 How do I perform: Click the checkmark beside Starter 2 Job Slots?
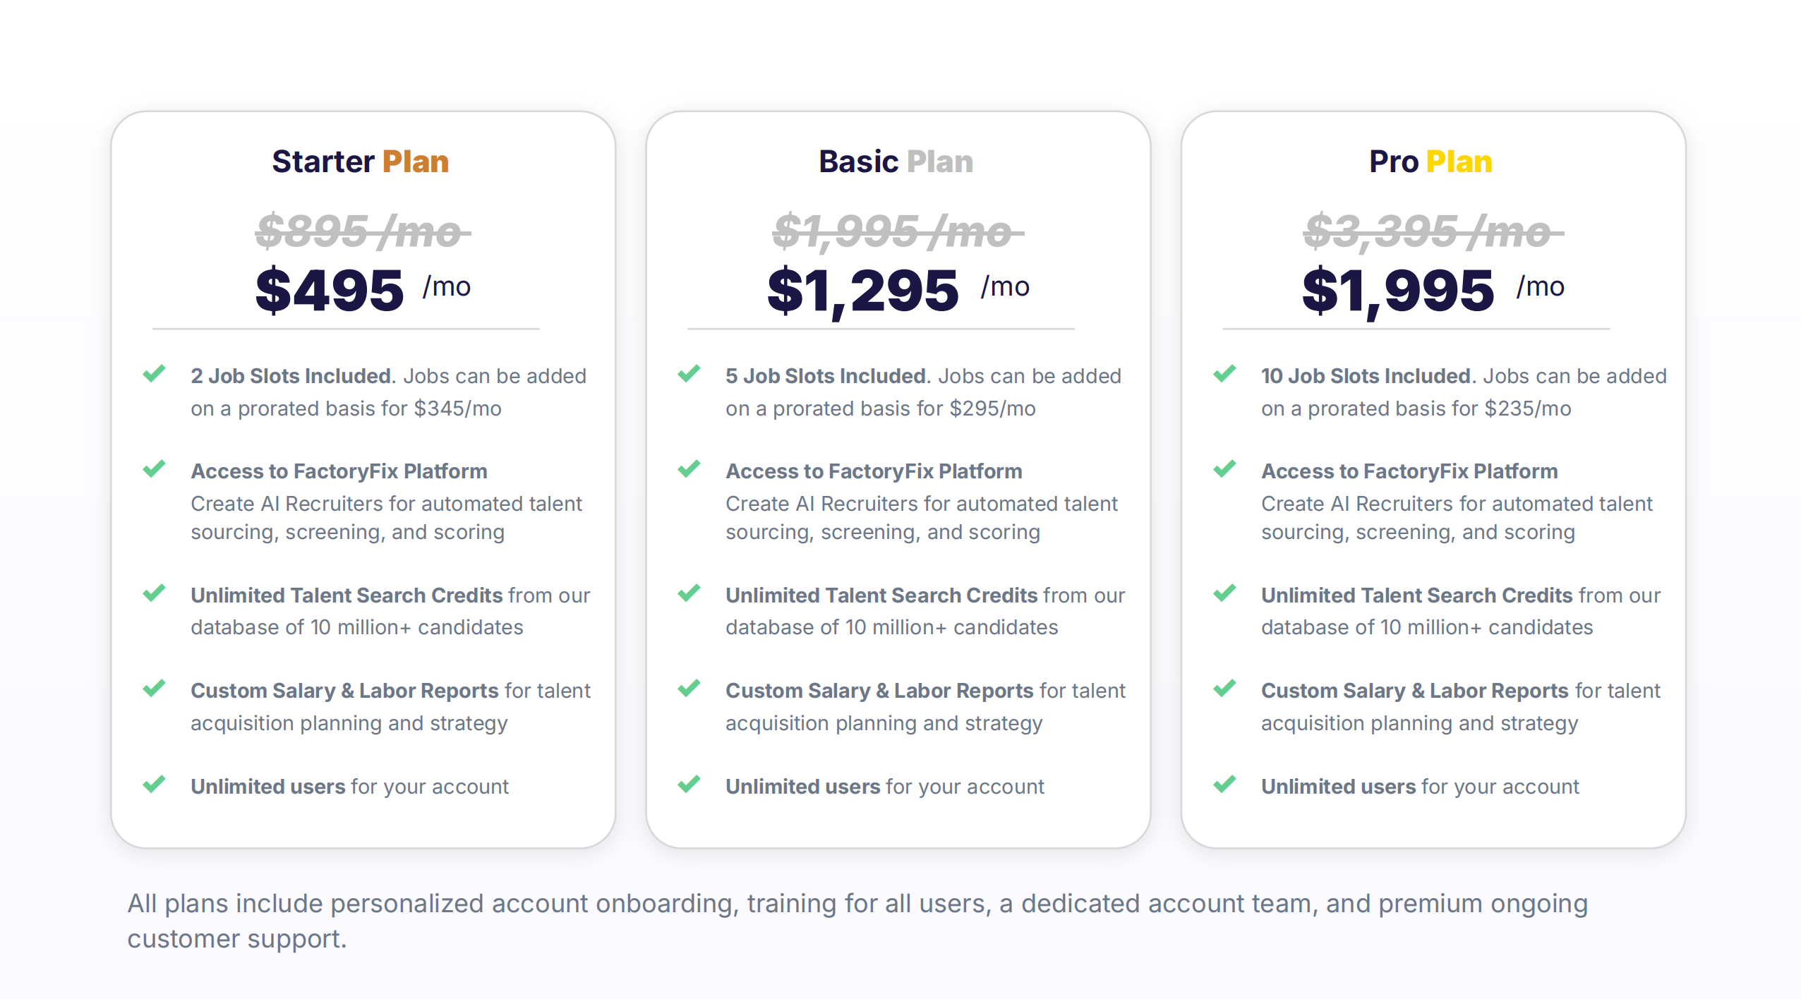tap(154, 373)
